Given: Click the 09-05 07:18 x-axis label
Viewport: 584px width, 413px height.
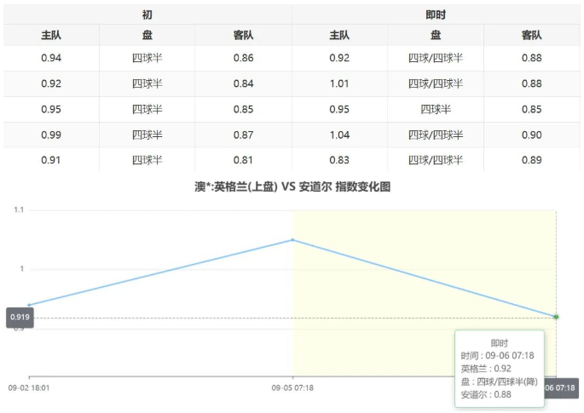Looking at the screenshot, I should click(292, 387).
